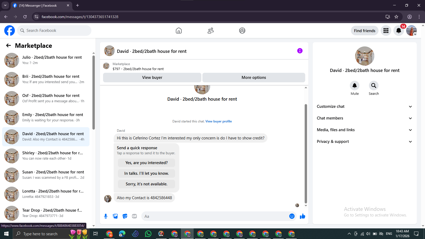Send quick response Sorry, it's not available.

146,184
